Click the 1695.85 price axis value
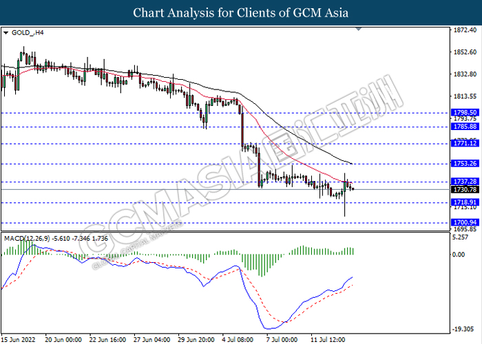The height and width of the screenshot is (344, 482). (x=465, y=229)
